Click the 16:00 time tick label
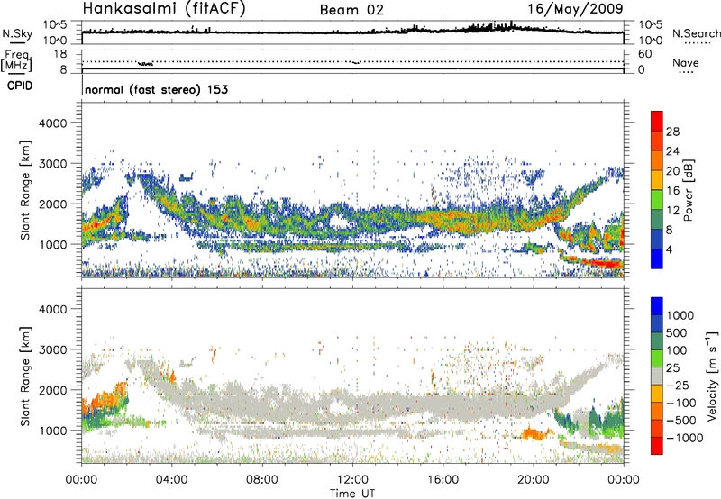Viewport: 721px width, 499px height. [443, 480]
